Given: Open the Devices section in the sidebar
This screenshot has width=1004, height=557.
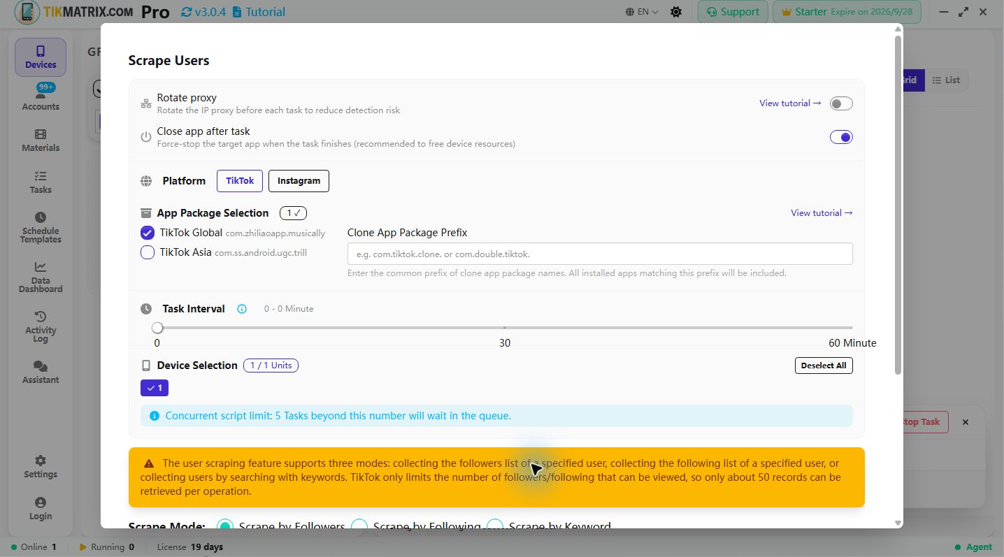Looking at the screenshot, I should [41, 57].
